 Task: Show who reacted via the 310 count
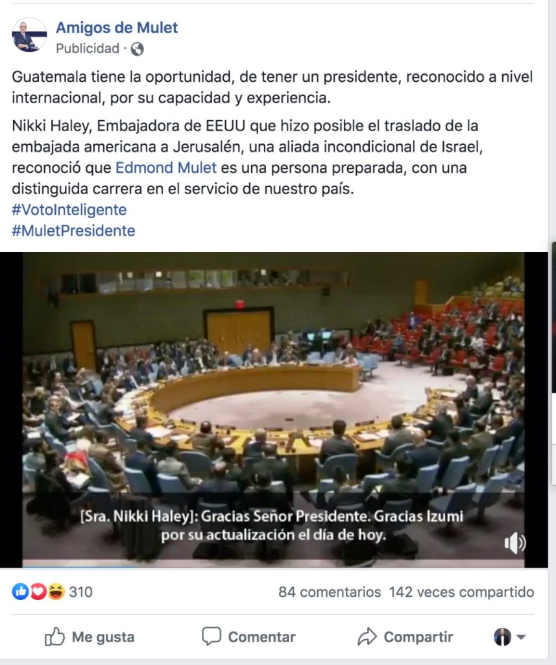coord(80,592)
